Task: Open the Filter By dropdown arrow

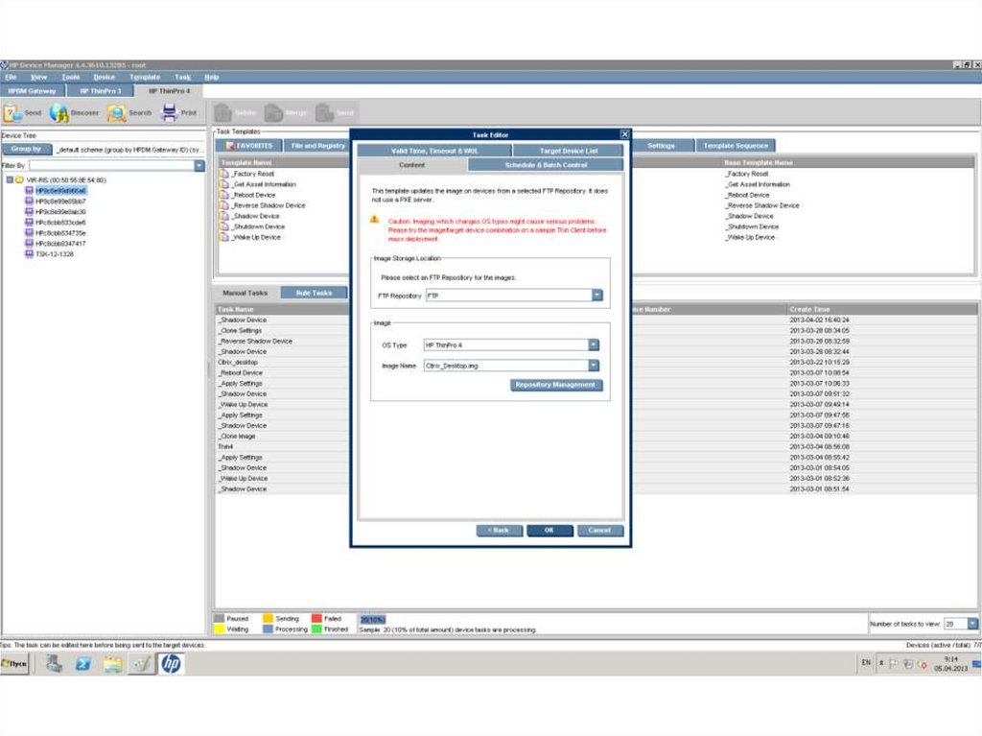Action: tap(199, 165)
